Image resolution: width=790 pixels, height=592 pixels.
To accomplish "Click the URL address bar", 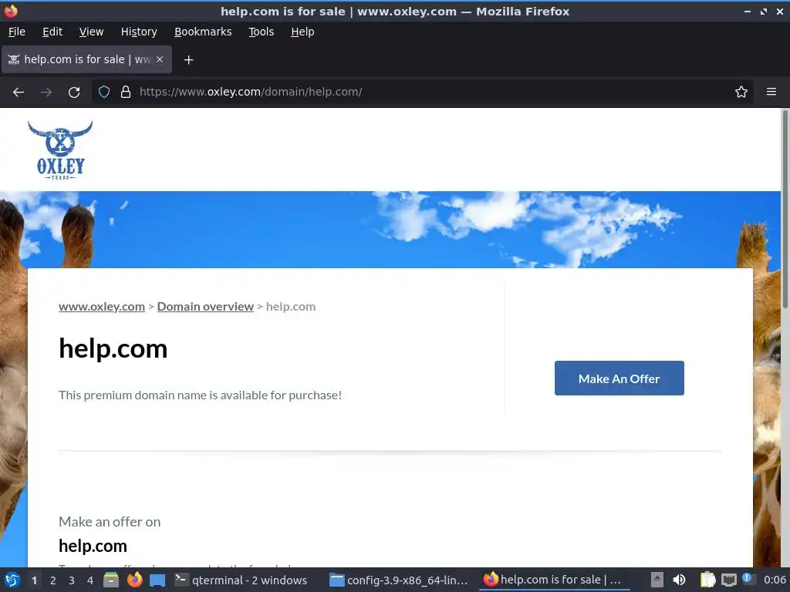I will [x=424, y=92].
